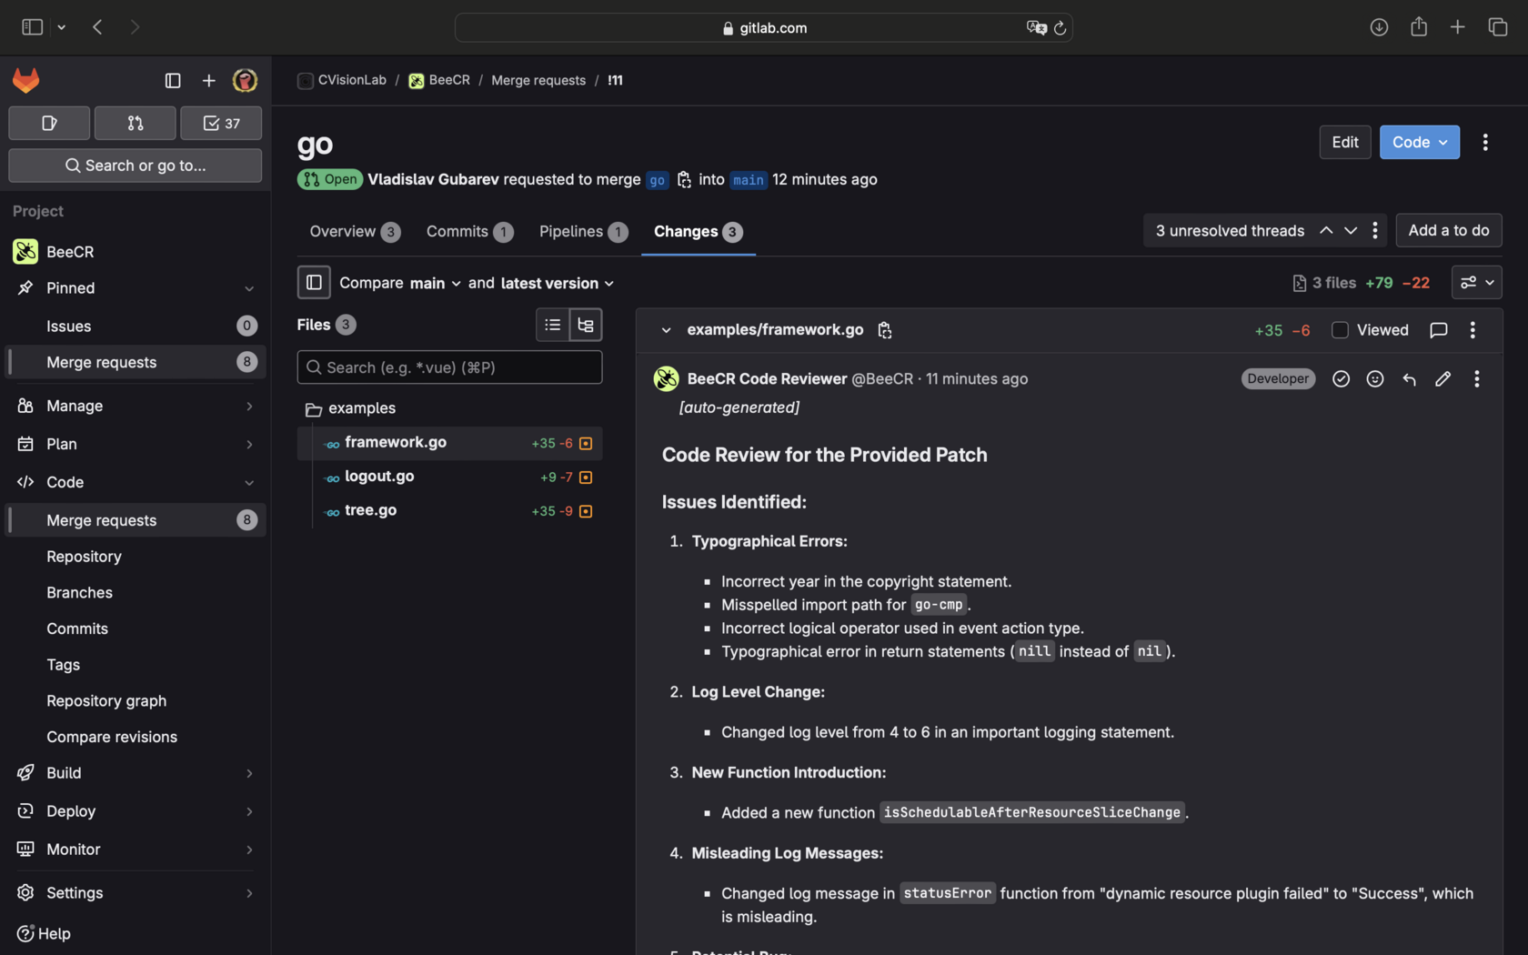Select tree.go in the file tree
The width and height of the screenshot is (1528, 955).
tap(370, 510)
